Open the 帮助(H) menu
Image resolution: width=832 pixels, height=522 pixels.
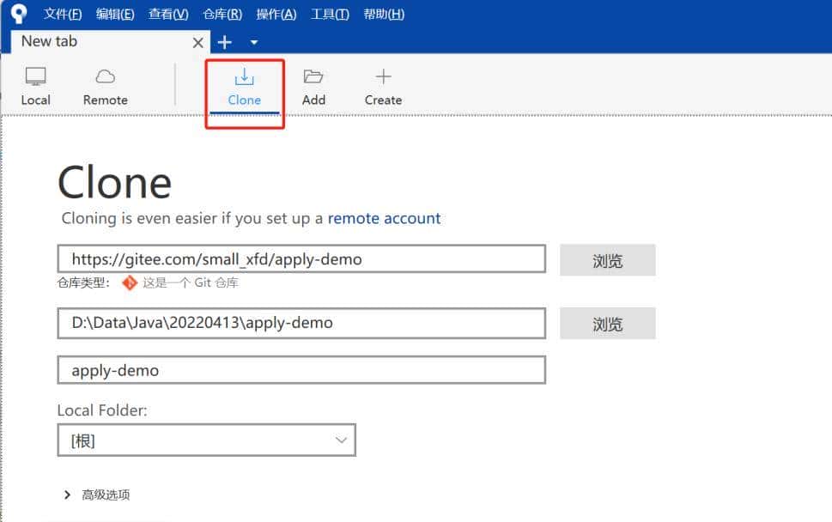(383, 14)
